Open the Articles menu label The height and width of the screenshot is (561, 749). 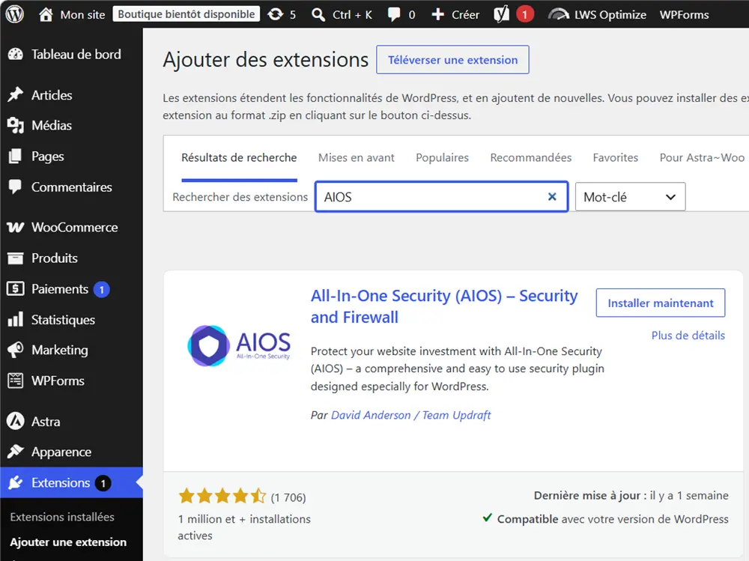tap(52, 95)
